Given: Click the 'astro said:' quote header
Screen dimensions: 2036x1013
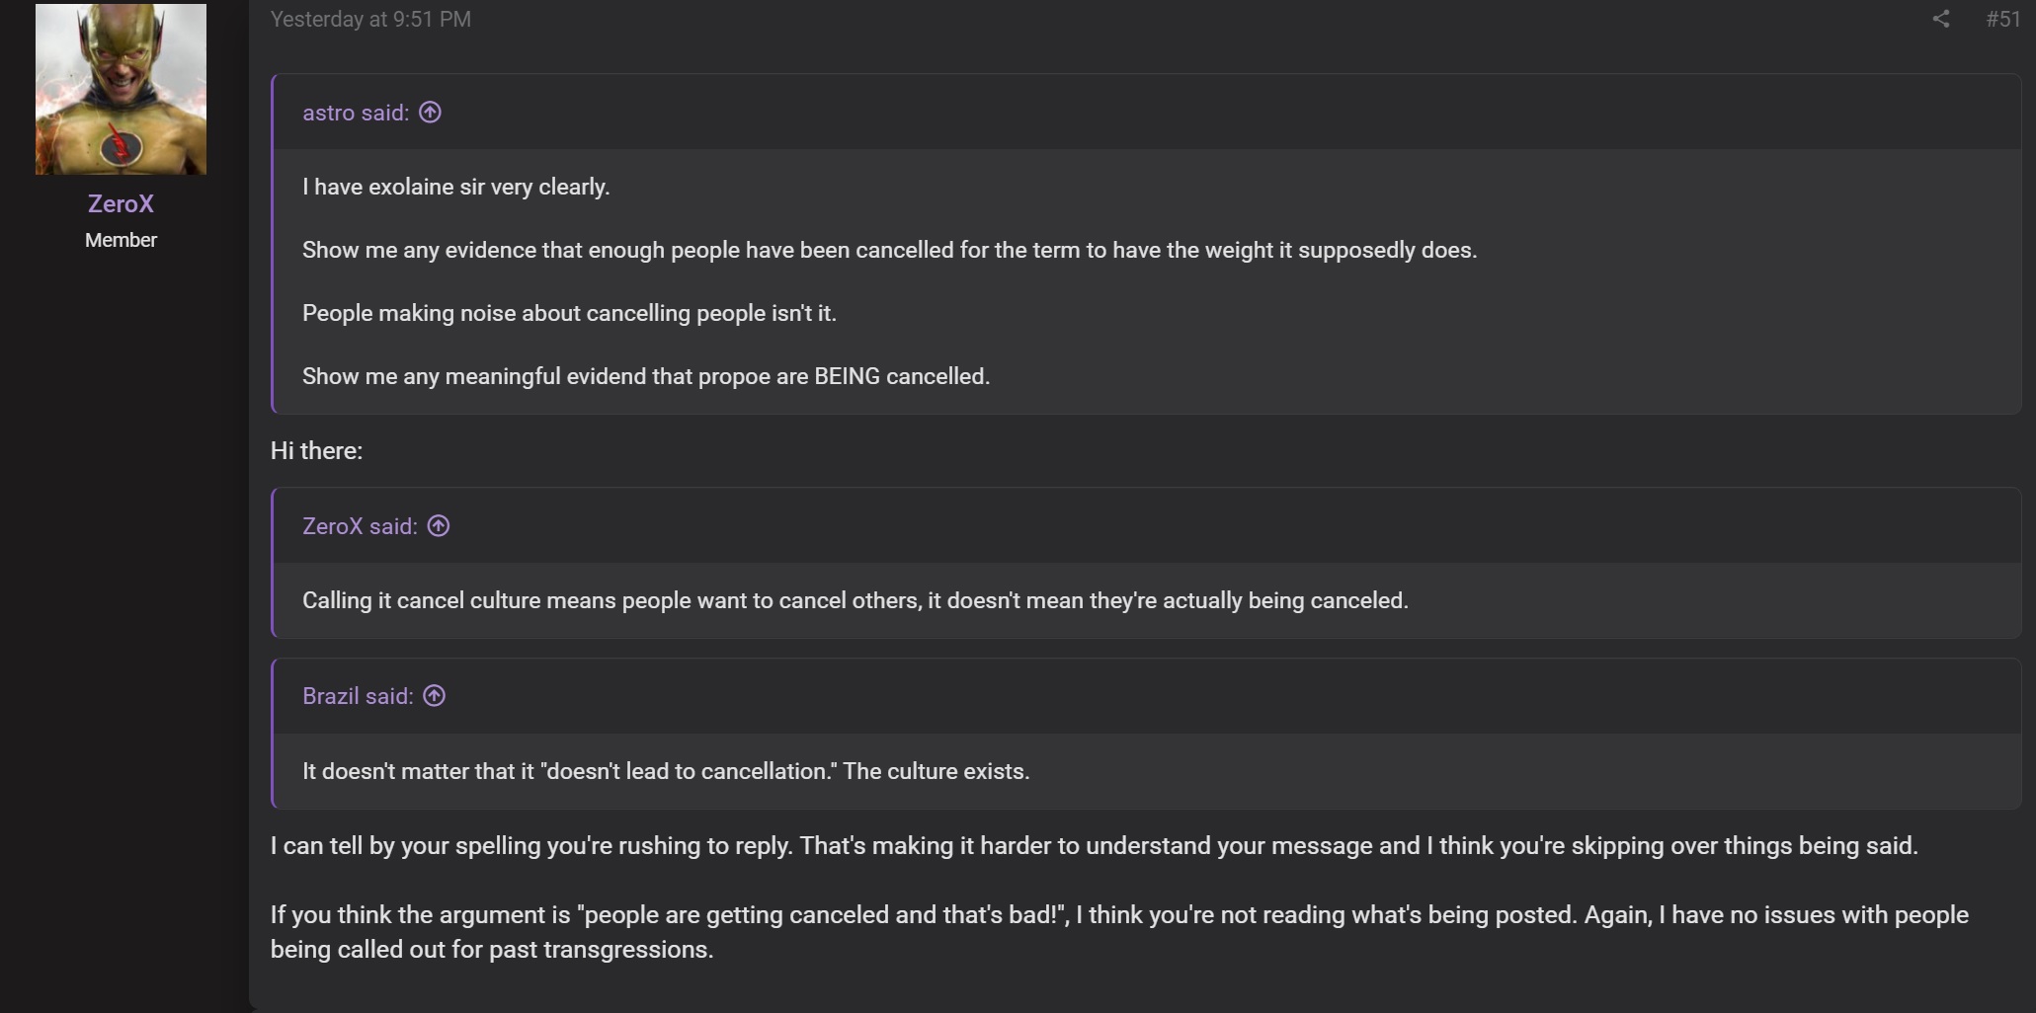Looking at the screenshot, I should (356, 113).
